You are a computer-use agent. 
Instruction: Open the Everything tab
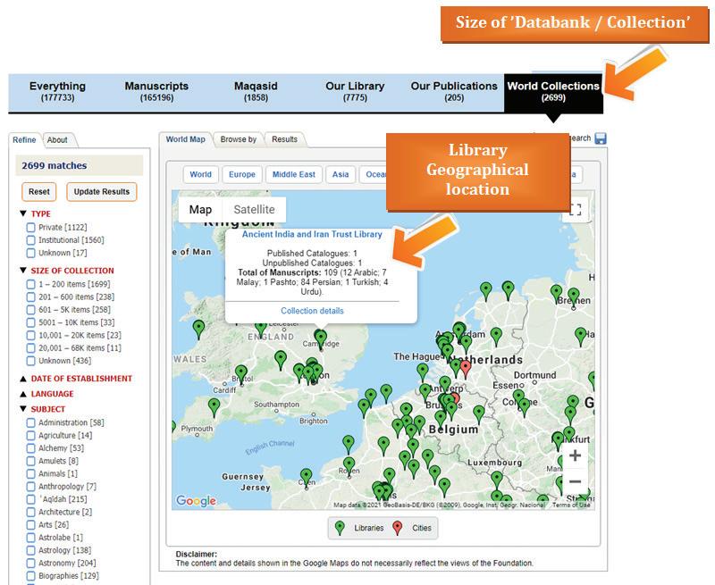click(x=57, y=92)
